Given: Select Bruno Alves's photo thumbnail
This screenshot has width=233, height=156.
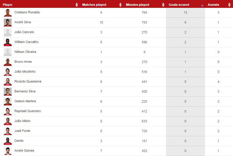Looking at the screenshot, I should (8, 62).
